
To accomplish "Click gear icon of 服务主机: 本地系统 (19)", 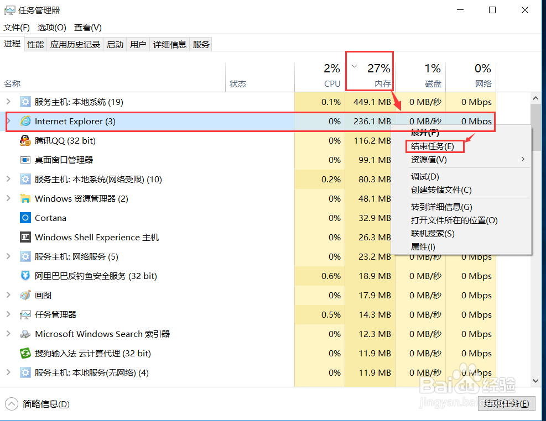I will pos(25,102).
